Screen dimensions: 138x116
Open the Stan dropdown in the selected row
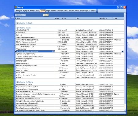[x=123, y=52]
